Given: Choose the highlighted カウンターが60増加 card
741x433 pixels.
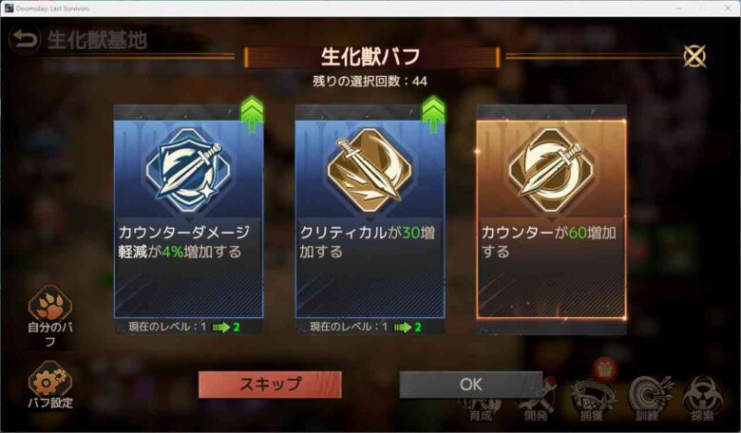Looking at the screenshot, I should (x=551, y=219).
